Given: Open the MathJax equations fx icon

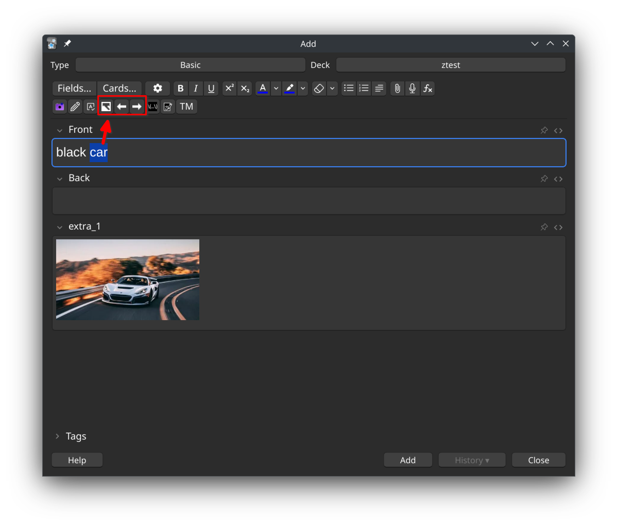Looking at the screenshot, I should (428, 88).
